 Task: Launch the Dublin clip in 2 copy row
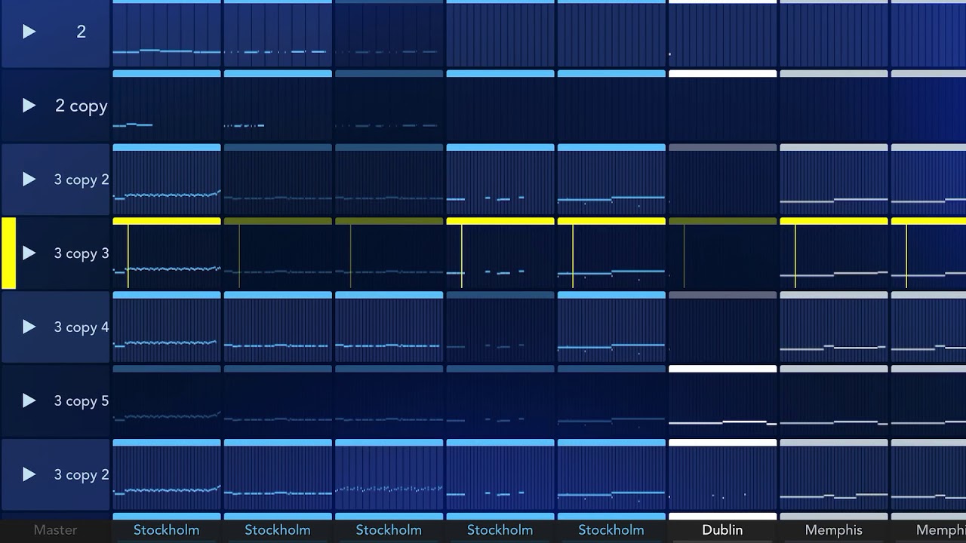click(722, 106)
